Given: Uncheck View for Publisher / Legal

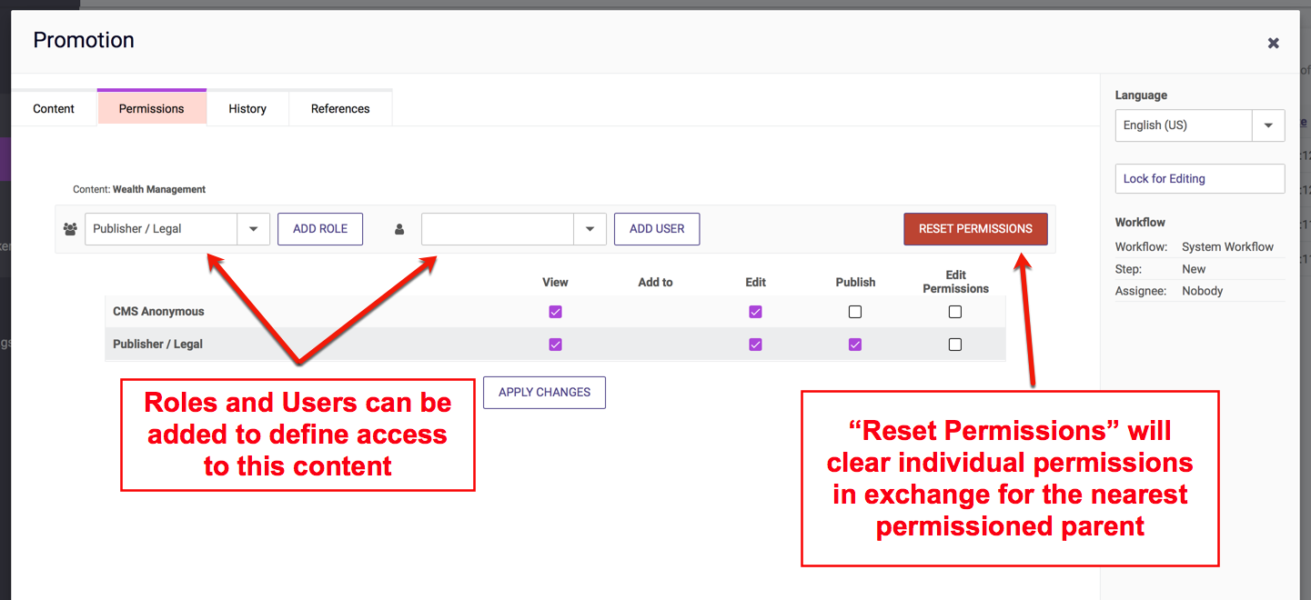Looking at the screenshot, I should coord(555,345).
